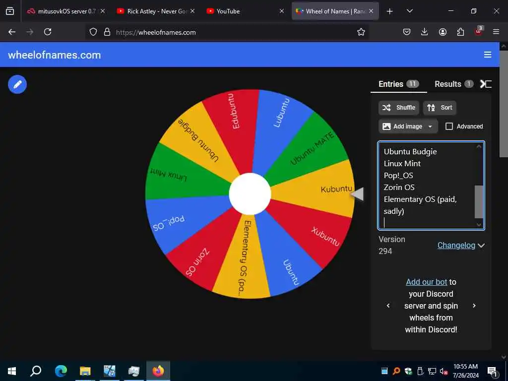Reload the current page

(48, 32)
